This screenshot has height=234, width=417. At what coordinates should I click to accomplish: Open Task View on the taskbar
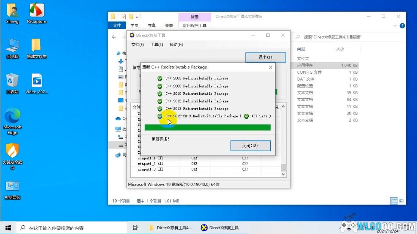tap(135, 228)
